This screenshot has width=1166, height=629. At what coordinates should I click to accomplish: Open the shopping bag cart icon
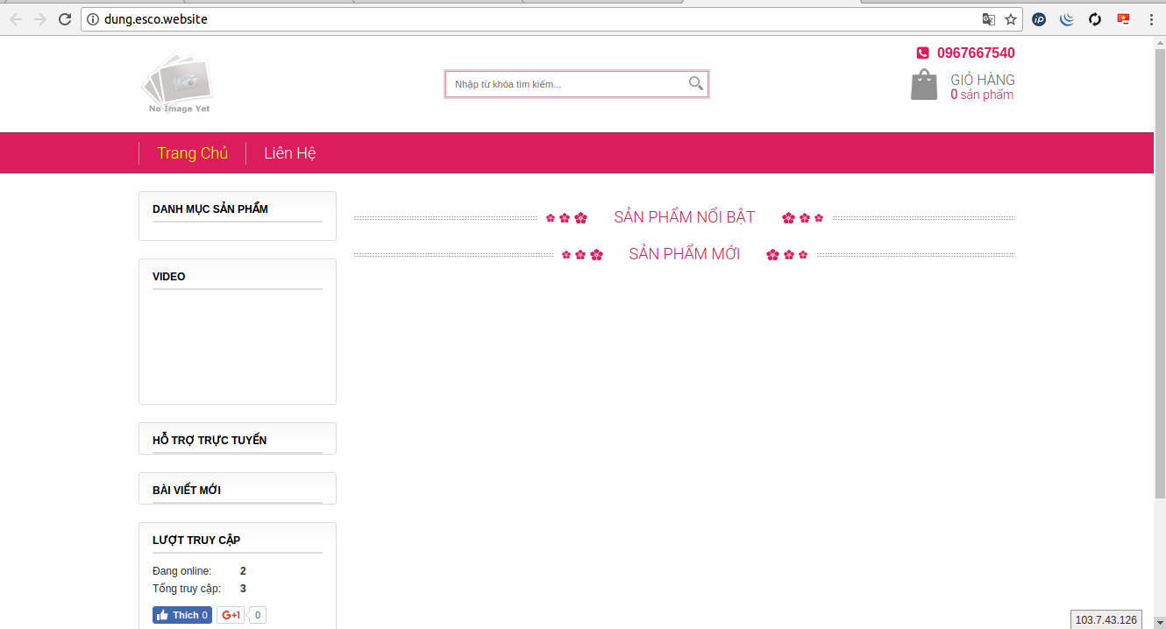tap(924, 85)
